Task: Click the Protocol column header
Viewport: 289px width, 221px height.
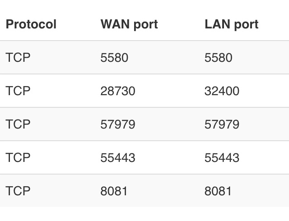Action: (31, 24)
